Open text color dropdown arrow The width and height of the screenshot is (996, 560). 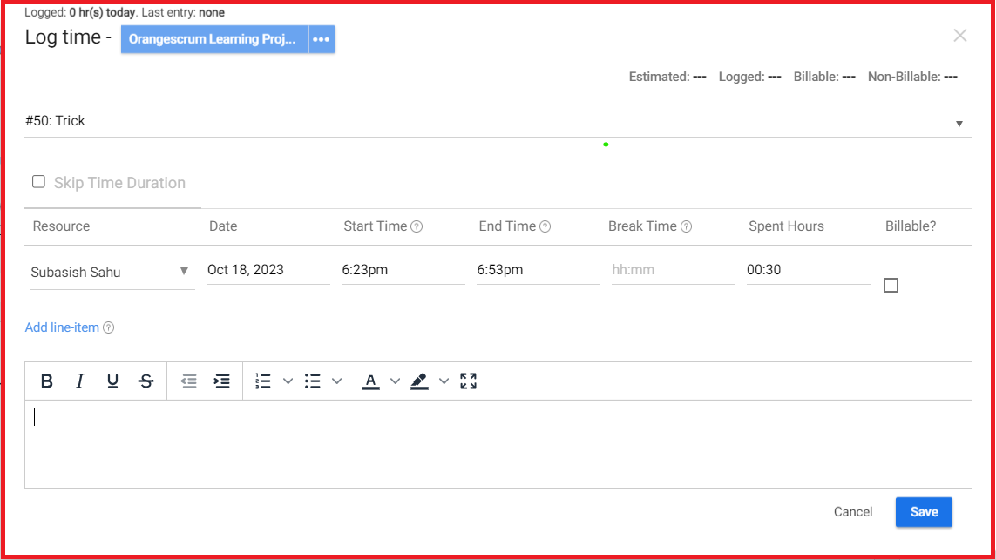click(395, 381)
